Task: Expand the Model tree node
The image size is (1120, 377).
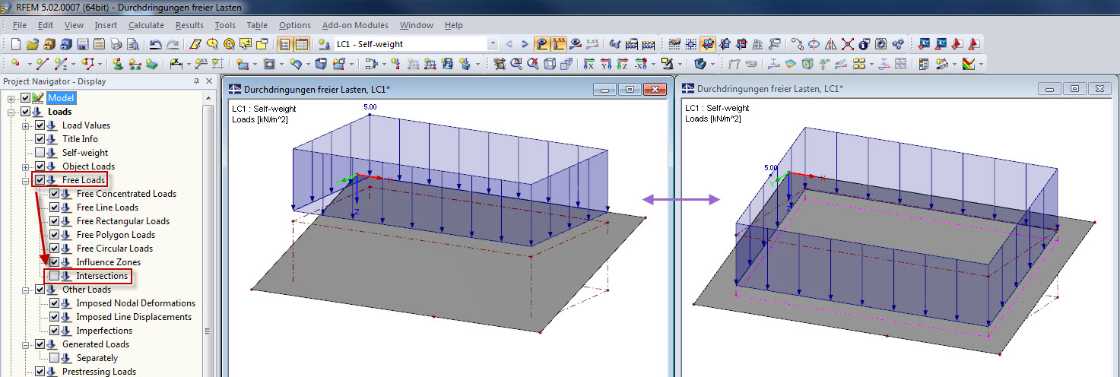Action: coord(11,98)
